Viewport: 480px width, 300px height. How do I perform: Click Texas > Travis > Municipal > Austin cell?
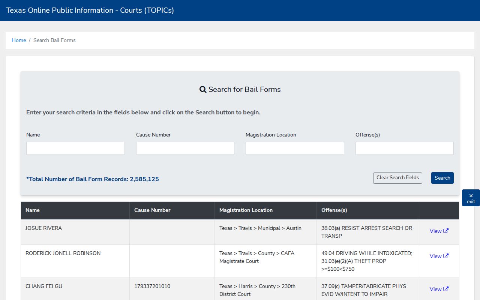[265, 232]
